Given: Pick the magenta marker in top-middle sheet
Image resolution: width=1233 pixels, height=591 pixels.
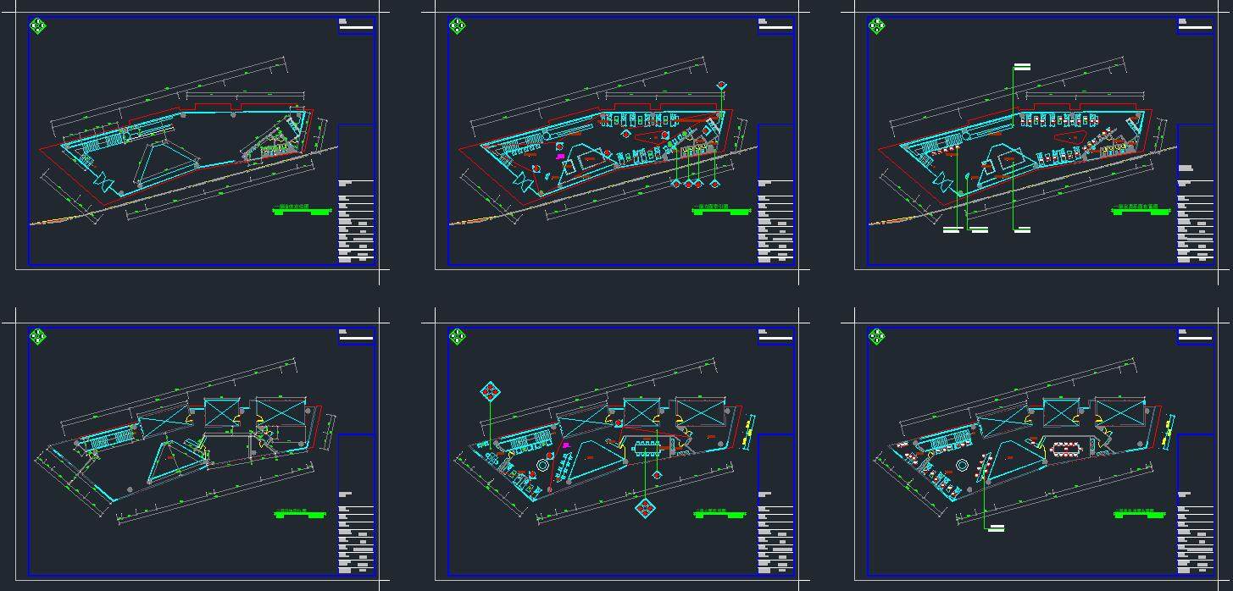Looking at the screenshot, I should 560,157.
